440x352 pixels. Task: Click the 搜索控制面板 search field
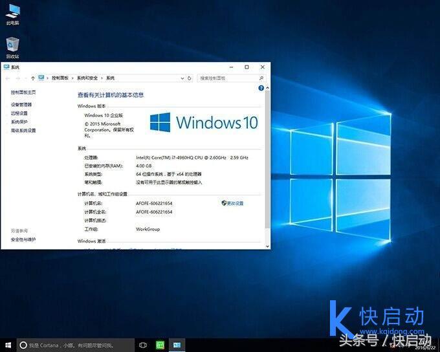(x=232, y=78)
